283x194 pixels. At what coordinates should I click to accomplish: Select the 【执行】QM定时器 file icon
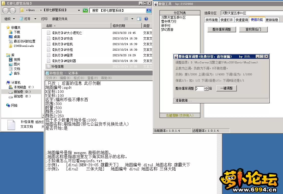[x=48, y=61]
